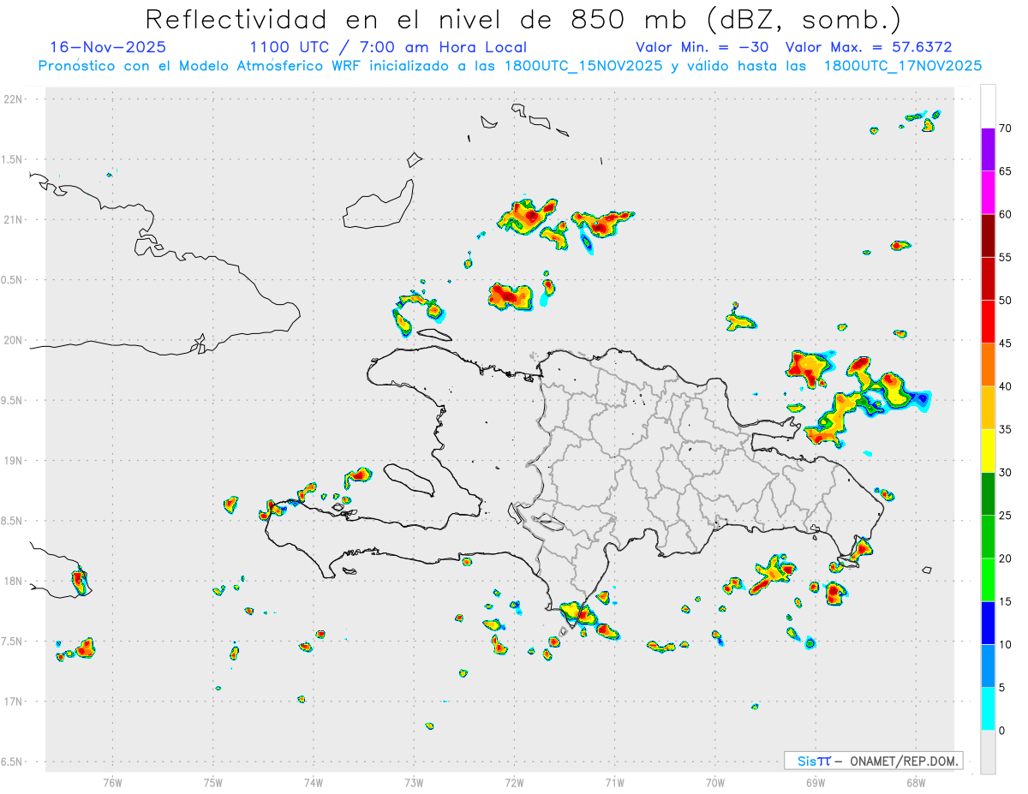Click the 'Valor Max. = 57.6372' text
The width and height of the screenshot is (1028, 794).
pos(868,47)
